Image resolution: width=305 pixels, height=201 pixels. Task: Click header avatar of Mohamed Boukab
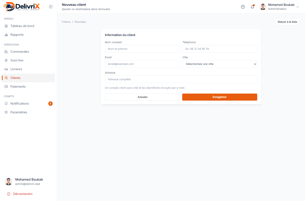click(263, 7)
